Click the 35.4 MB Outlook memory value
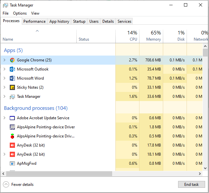209x193 pixels. [154, 69]
